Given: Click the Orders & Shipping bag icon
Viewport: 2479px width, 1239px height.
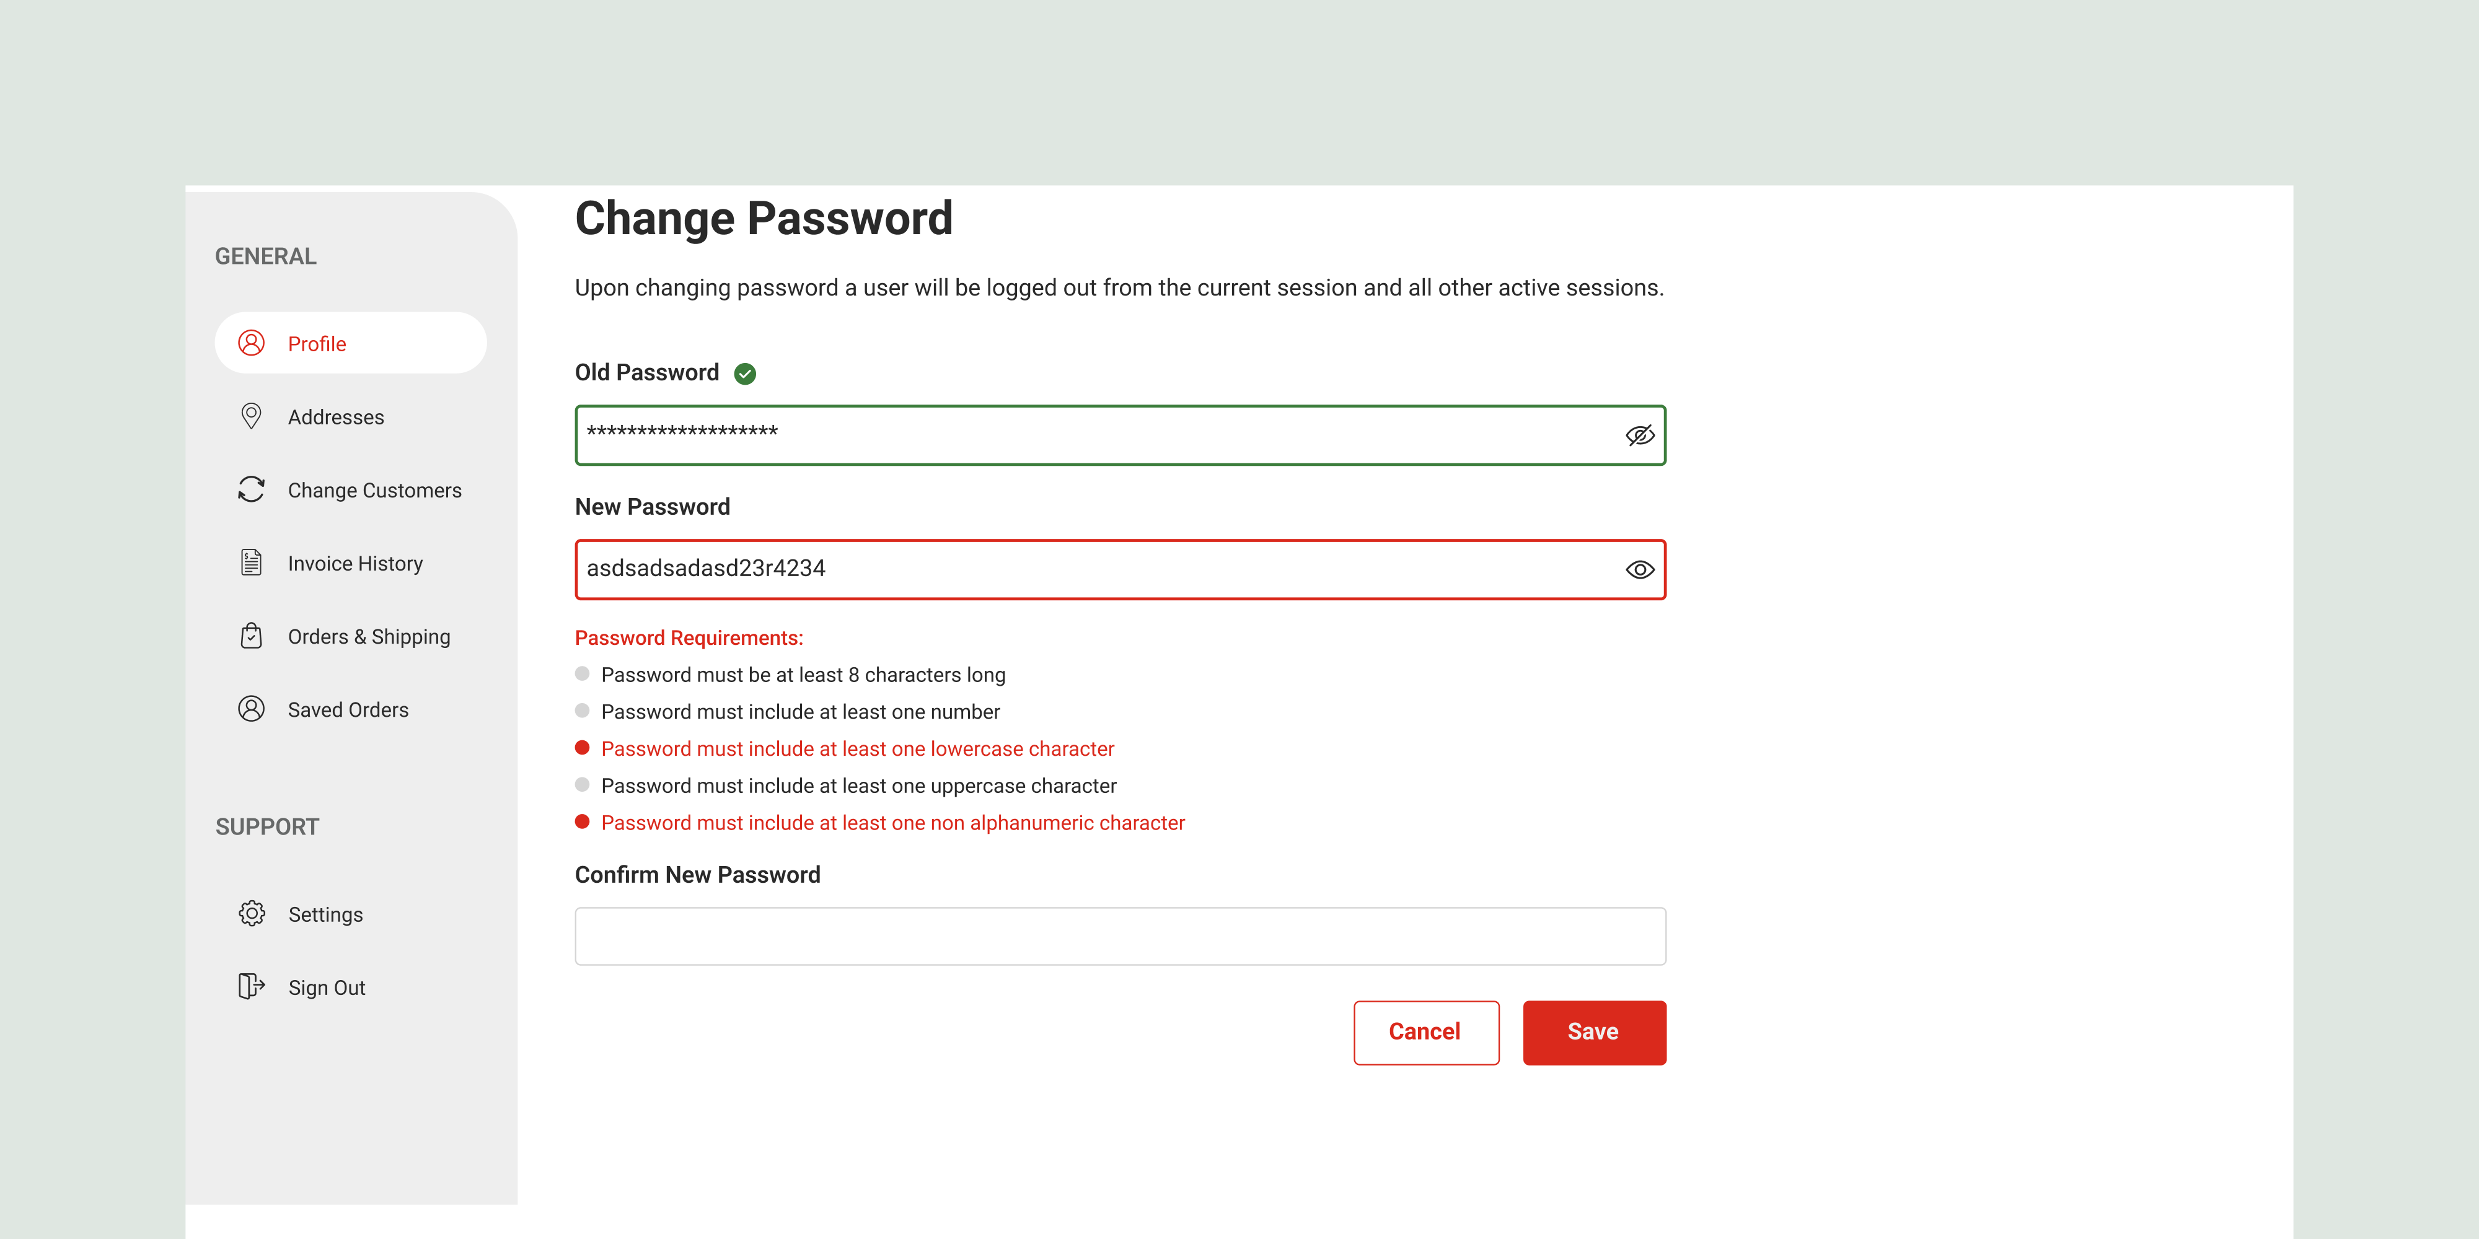Looking at the screenshot, I should [x=251, y=636].
